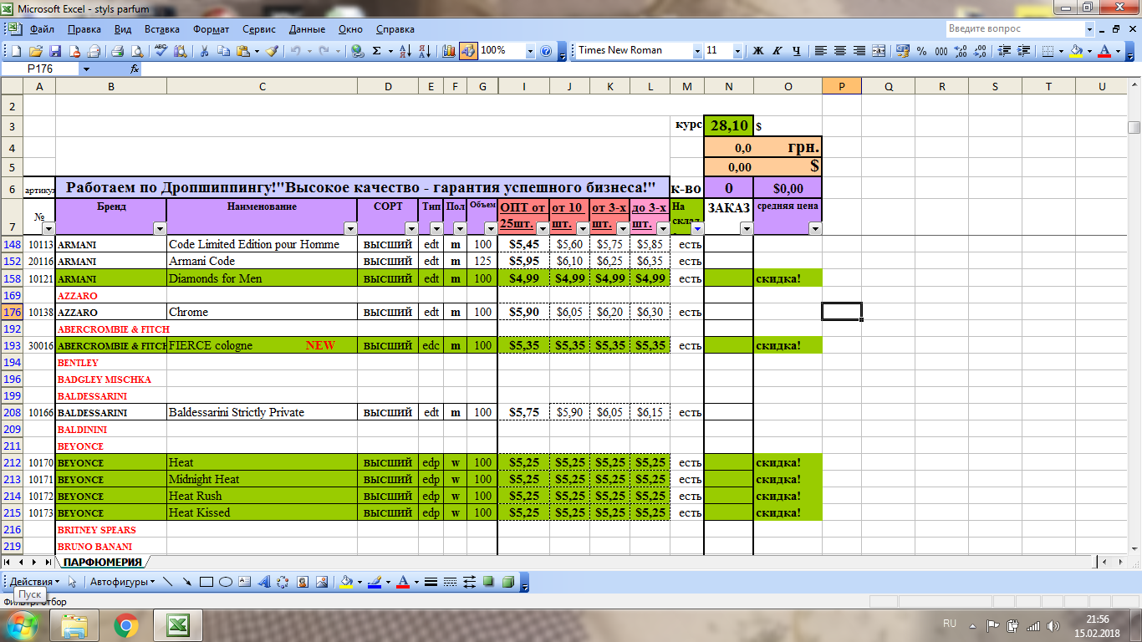Toggle center text alignment
The width and height of the screenshot is (1142, 642).
(840, 51)
